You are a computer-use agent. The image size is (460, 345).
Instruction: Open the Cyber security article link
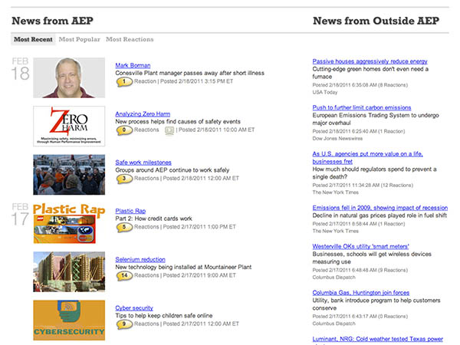click(x=134, y=308)
